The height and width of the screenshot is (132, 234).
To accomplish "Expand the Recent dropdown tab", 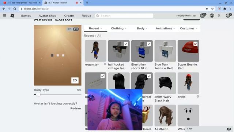I will [95, 28].
